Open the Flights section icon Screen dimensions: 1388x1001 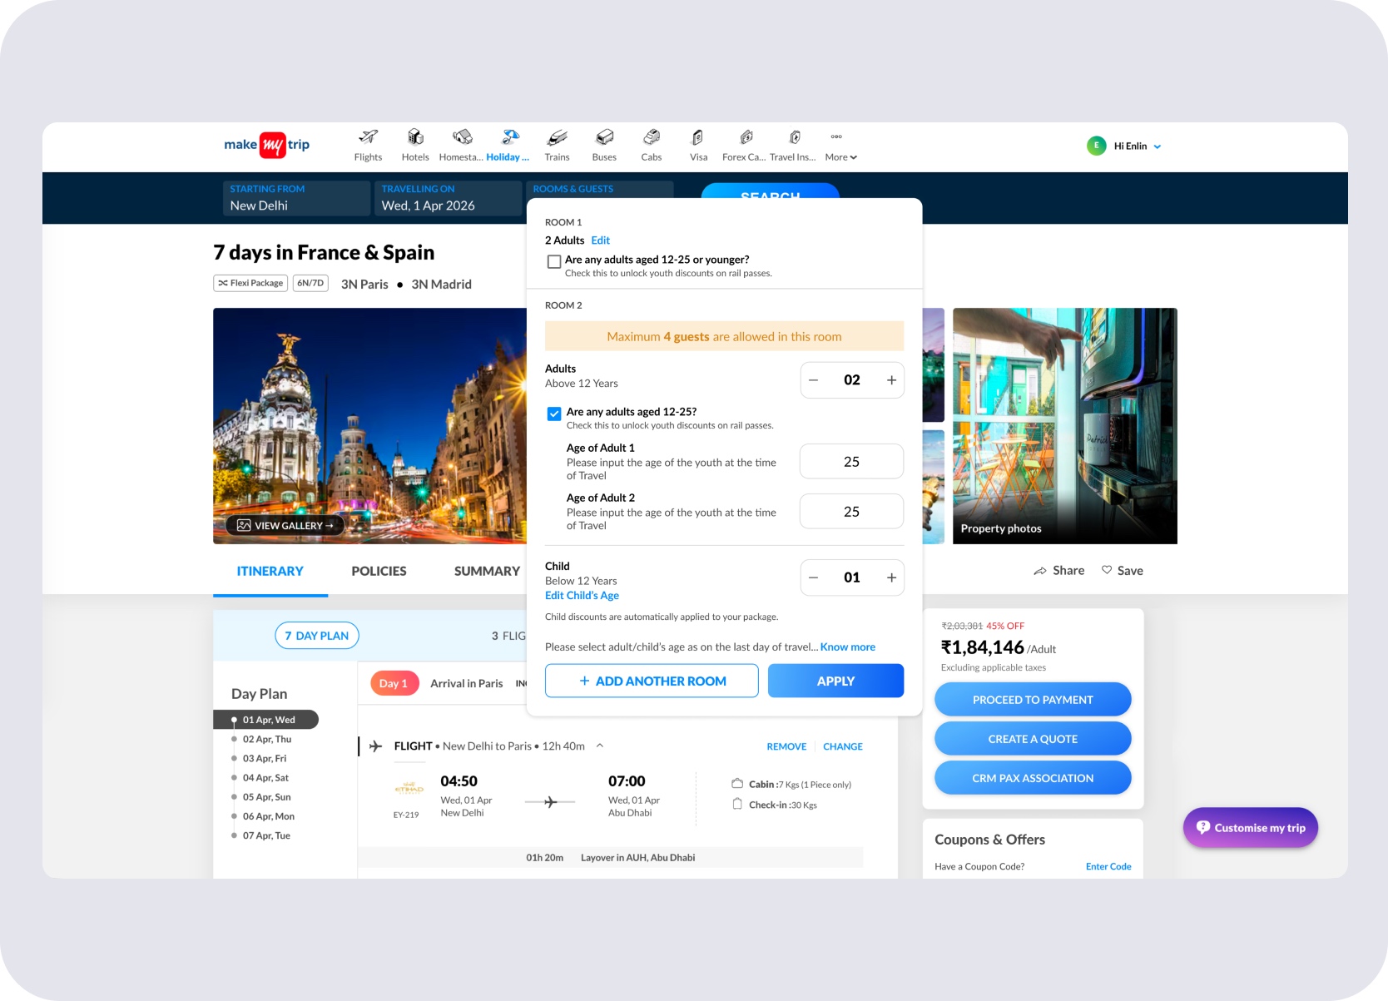pyautogui.click(x=368, y=137)
